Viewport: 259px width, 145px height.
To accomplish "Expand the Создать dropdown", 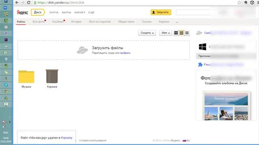I will pos(147,33).
